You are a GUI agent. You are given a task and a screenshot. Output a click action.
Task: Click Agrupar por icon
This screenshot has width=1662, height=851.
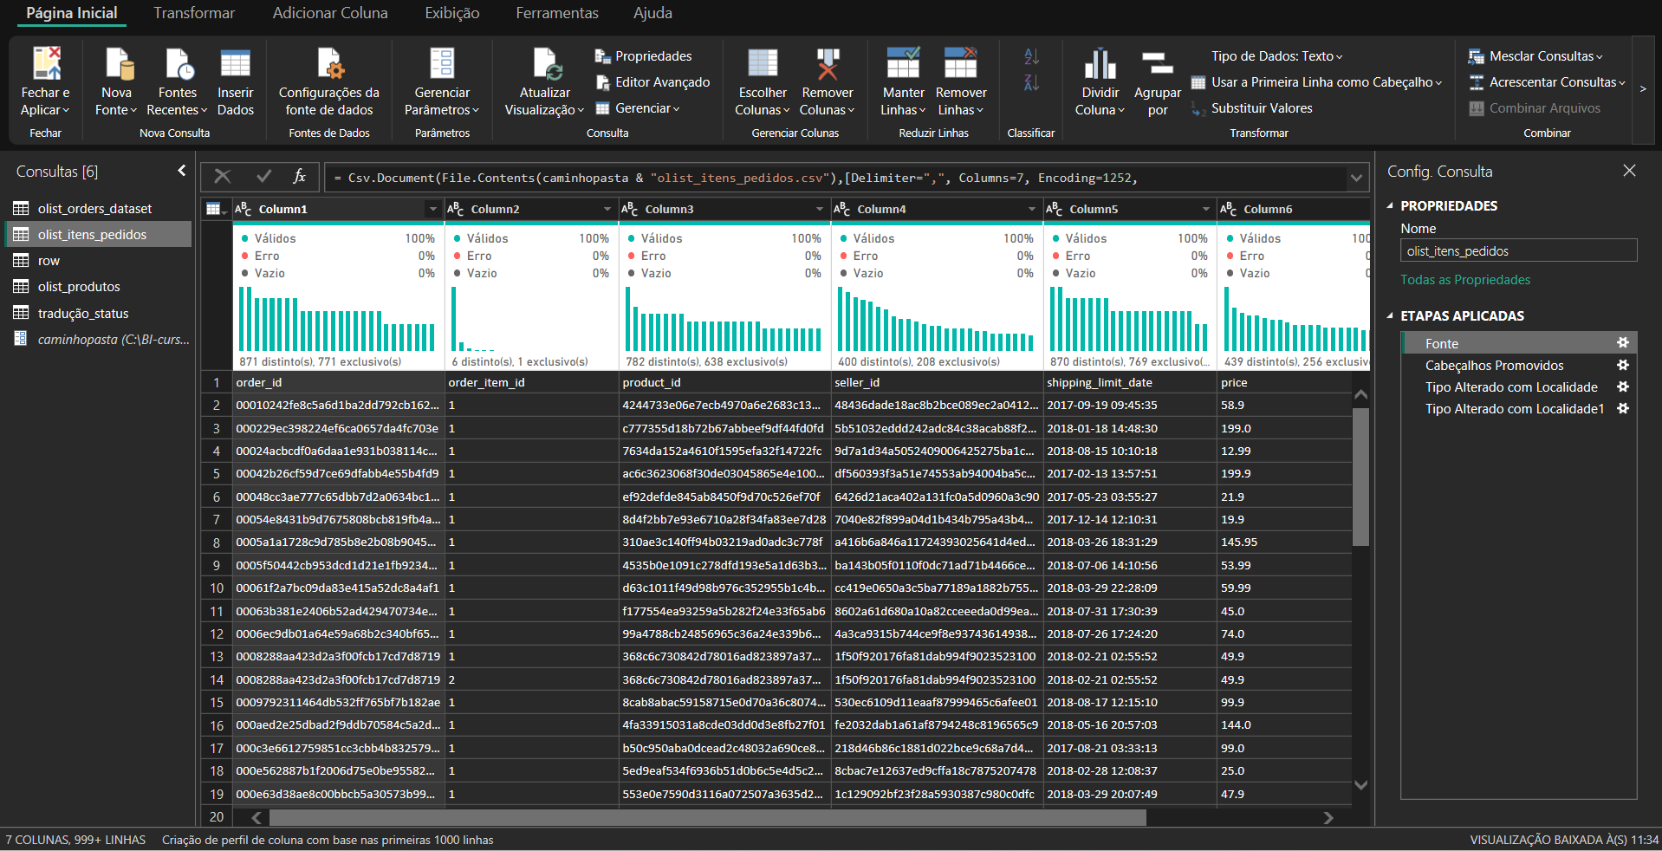click(x=1158, y=63)
